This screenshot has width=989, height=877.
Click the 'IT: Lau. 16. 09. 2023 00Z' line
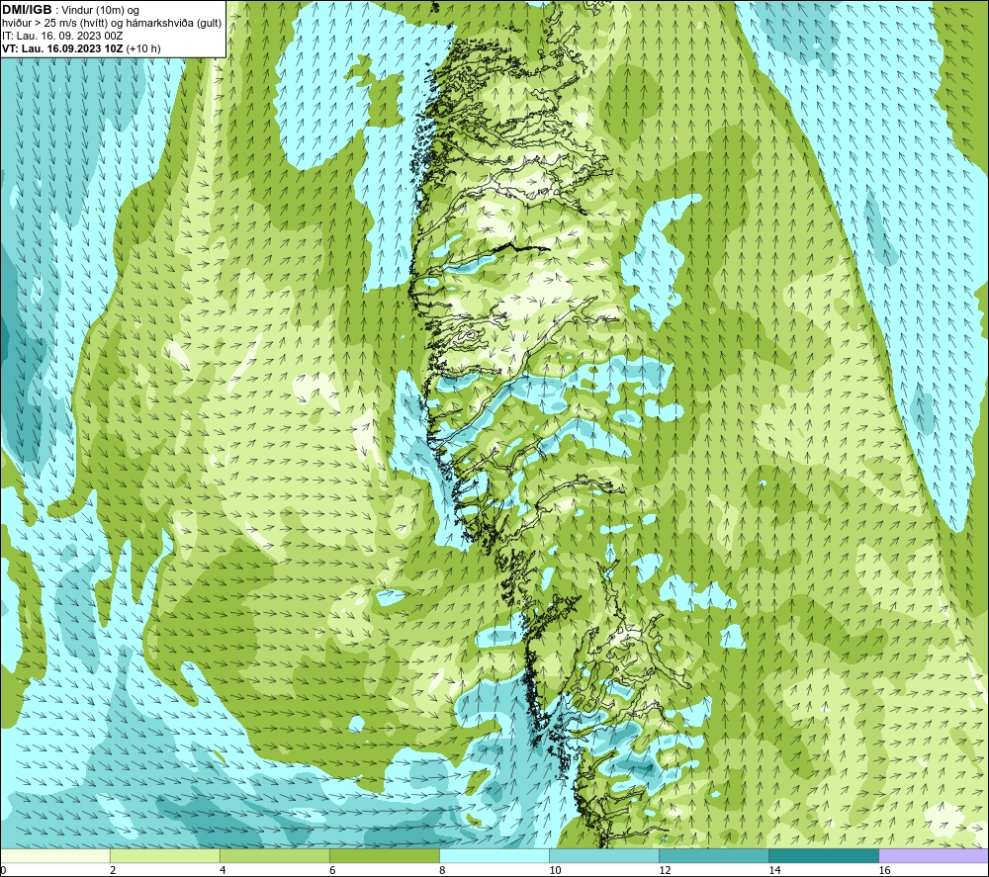click(61, 36)
